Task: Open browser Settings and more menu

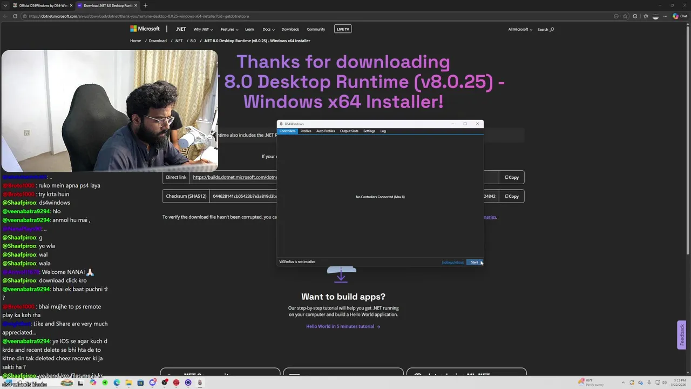Action: point(665,16)
